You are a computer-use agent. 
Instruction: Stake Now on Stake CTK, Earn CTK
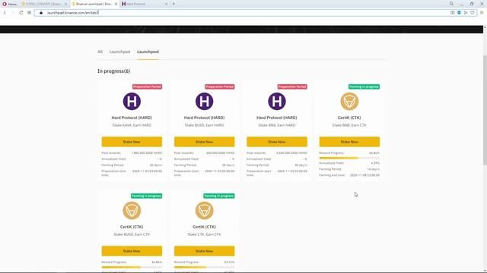click(x=205, y=251)
